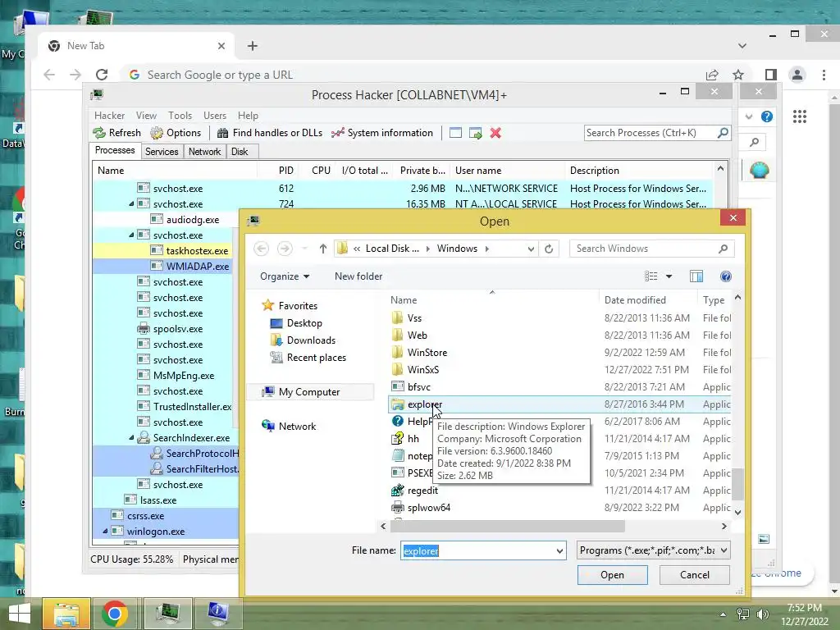Open Google apps grid icon
Viewport: 840px width, 630px height.
click(800, 116)
